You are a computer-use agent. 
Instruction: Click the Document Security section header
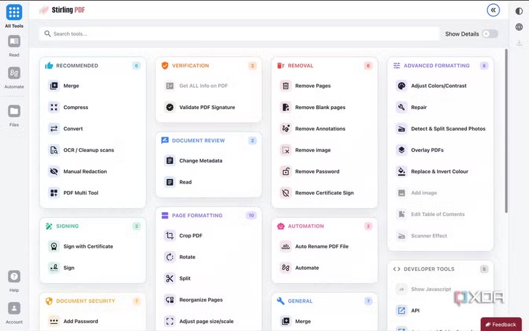tap(93, 301)
